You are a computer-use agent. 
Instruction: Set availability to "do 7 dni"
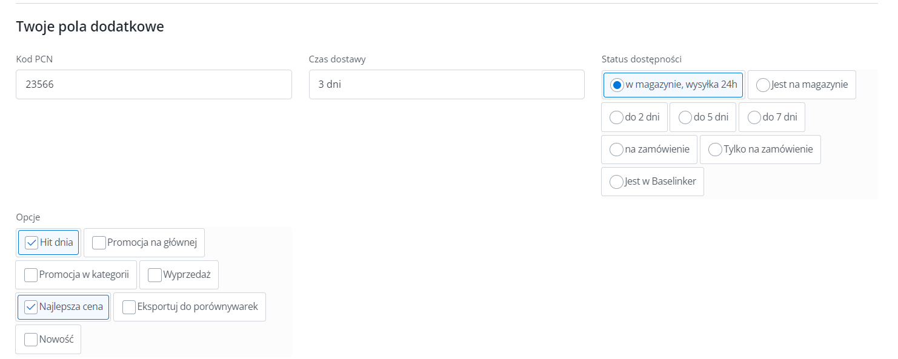[x=754, y=117]
